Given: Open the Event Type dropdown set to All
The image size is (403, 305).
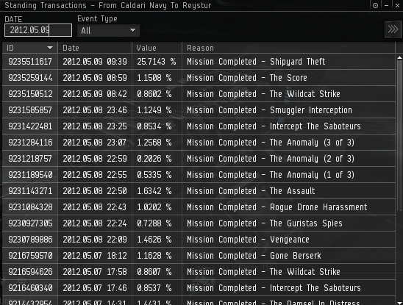Looking at the screenshot, I should [x=108, y=31].
